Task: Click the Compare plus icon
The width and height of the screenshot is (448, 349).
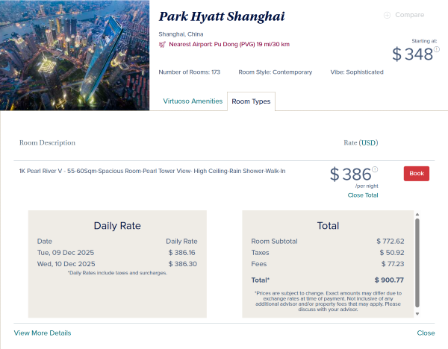Action: point(387,15)
